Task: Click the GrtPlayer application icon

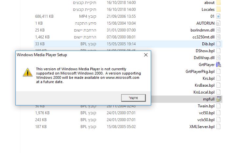Action: pyautogui.click(x=218, y=65)
